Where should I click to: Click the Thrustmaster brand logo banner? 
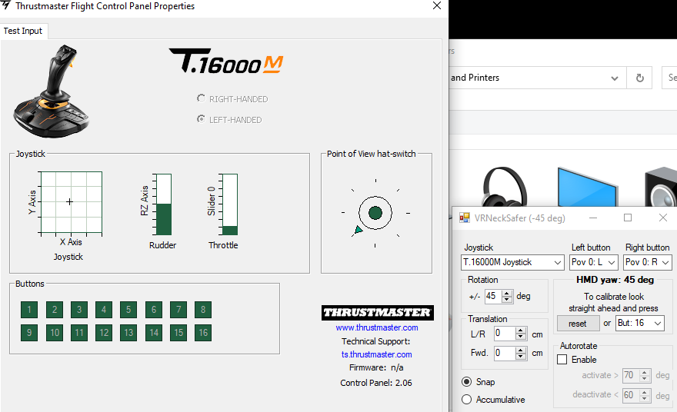click(378, 313)
